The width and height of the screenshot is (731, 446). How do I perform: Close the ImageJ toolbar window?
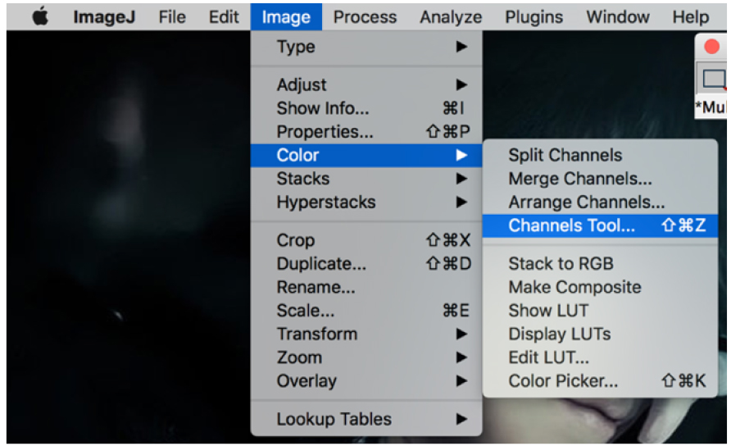[711, 47]
